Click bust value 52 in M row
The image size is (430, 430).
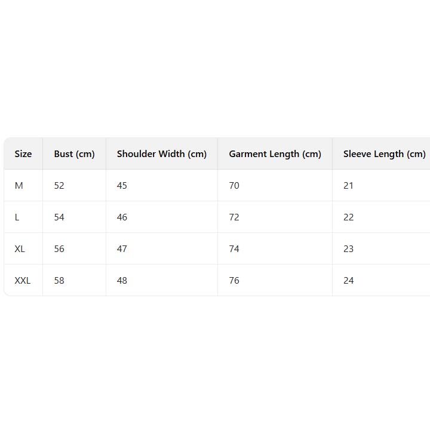tap(59, 186)
